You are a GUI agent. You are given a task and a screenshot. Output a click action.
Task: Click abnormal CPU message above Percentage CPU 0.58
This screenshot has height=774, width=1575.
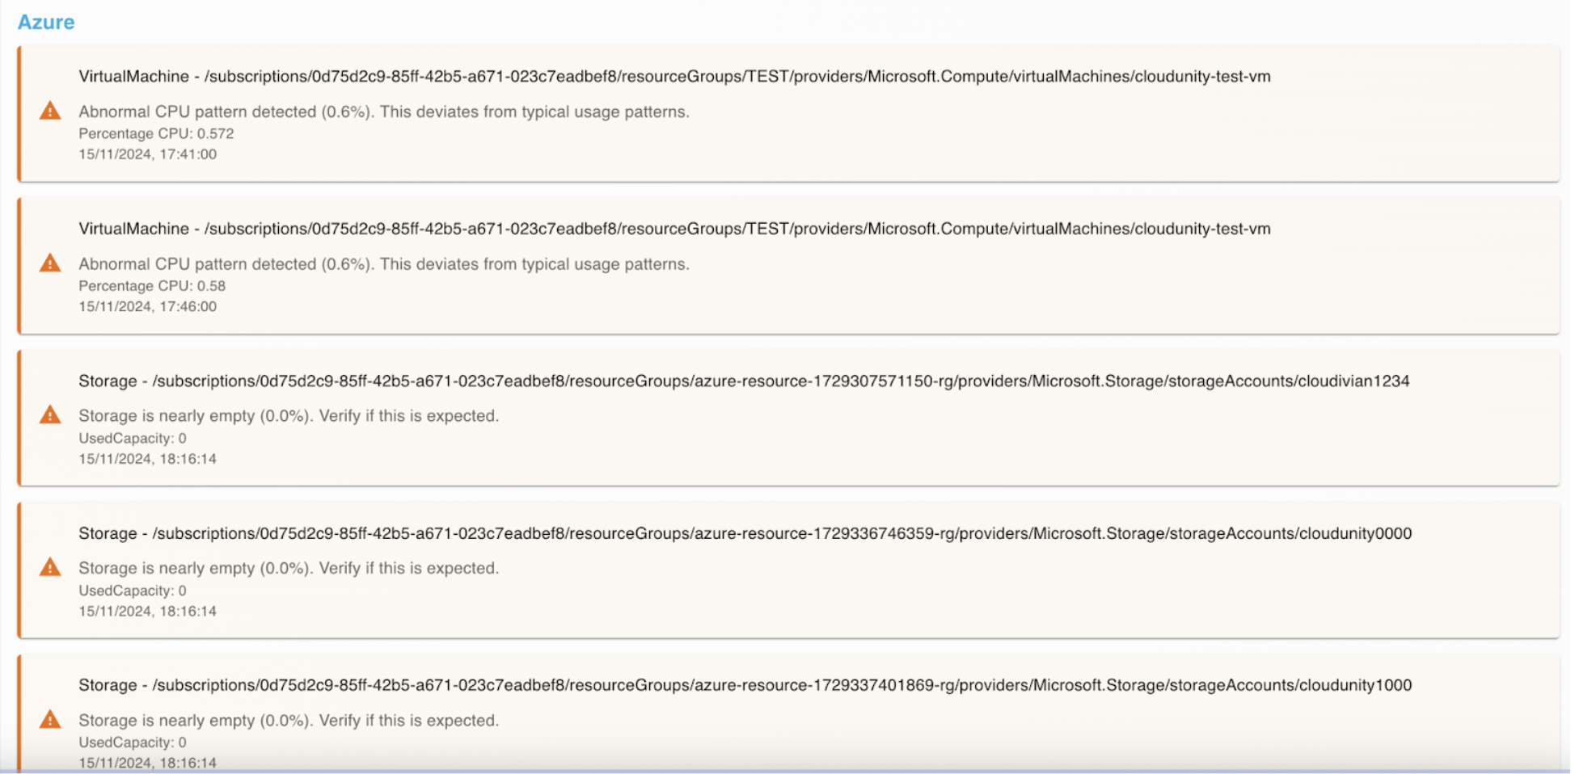384,264
